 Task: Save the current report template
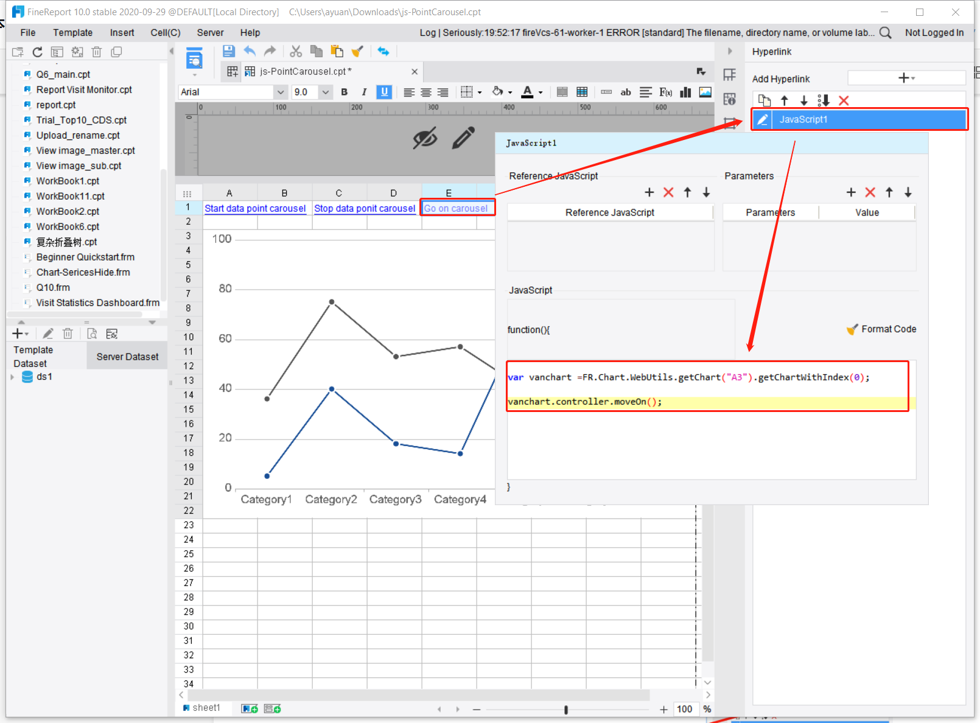[228, 51]
